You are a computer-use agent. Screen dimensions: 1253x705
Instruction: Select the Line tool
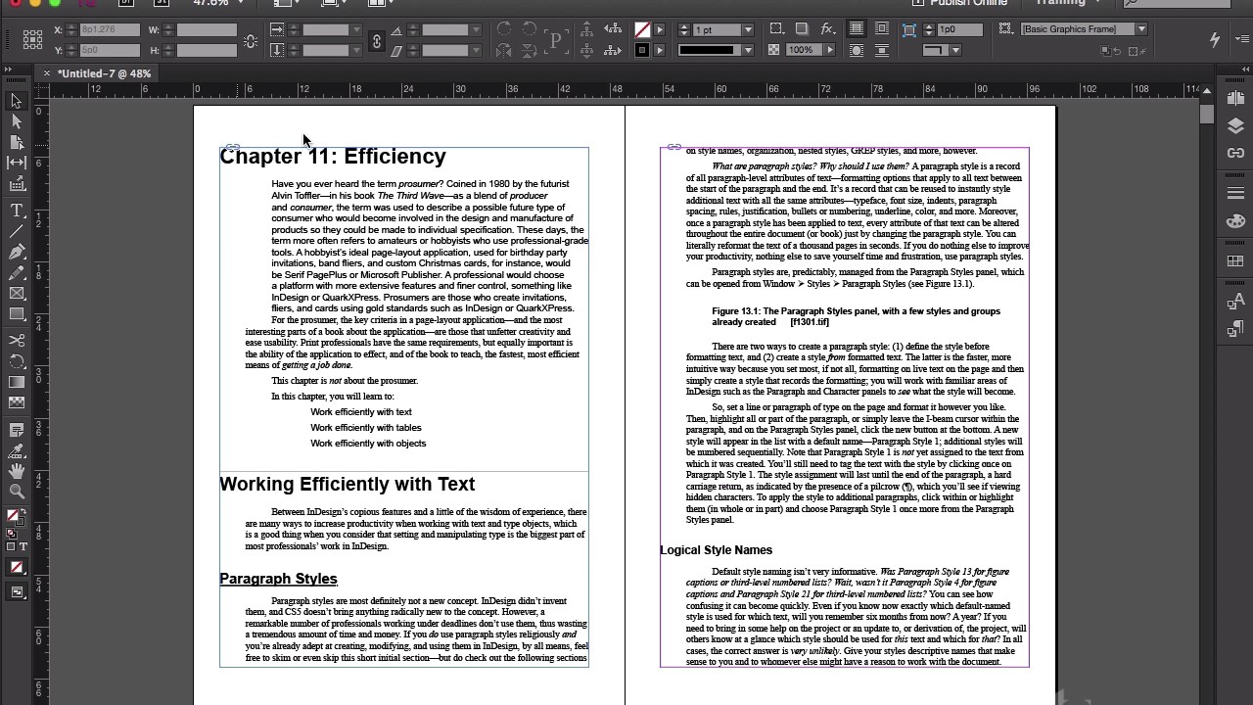17,231
